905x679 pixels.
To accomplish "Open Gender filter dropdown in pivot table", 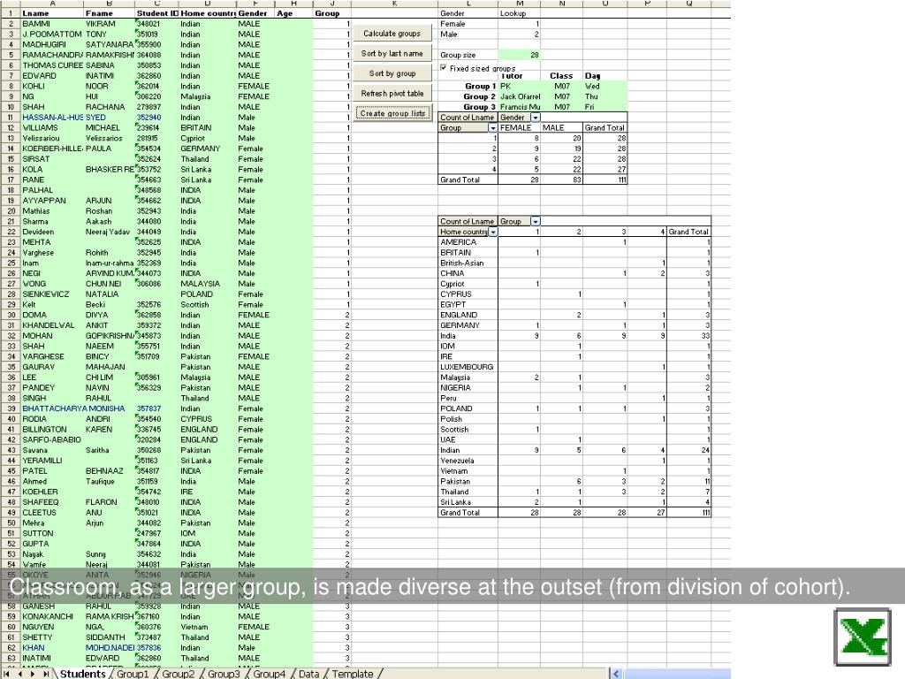I will [535, 118].
